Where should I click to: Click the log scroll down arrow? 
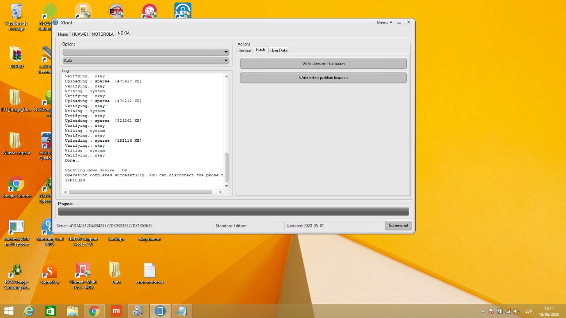point(227,186)
